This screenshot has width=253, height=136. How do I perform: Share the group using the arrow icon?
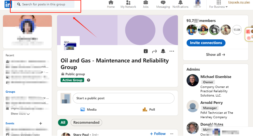154,51
